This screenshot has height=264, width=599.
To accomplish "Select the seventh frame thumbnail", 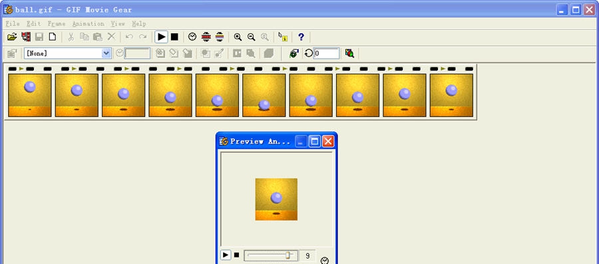I will coord(311,95).
